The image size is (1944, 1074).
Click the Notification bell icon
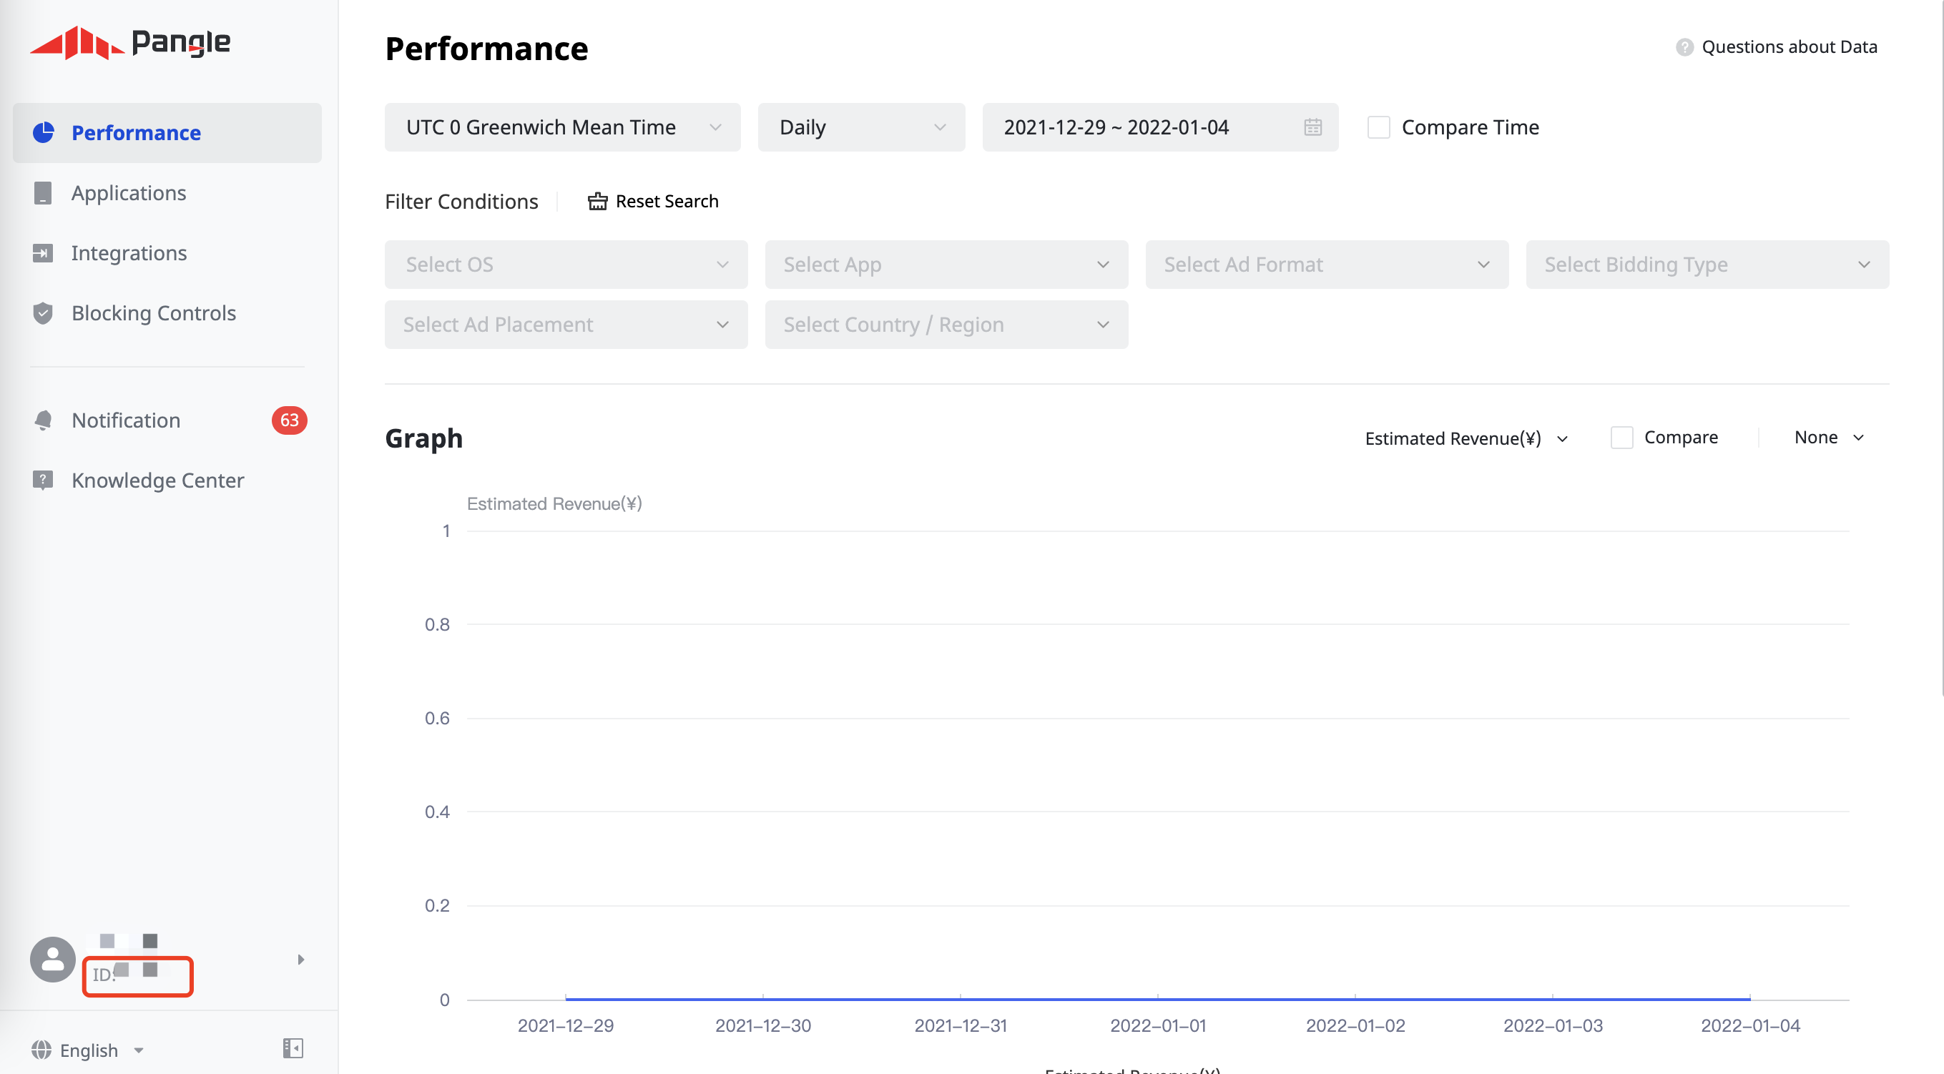pyautogui.click(x=43, y=420)
